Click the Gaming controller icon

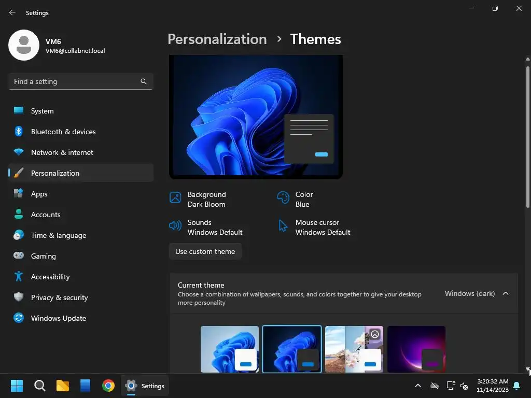click(x=19, y=255)
